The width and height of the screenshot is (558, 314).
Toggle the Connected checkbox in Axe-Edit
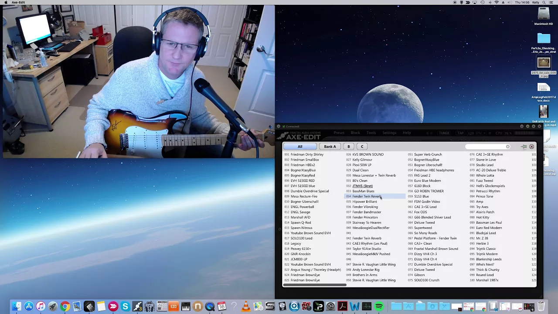click(284, 126)
